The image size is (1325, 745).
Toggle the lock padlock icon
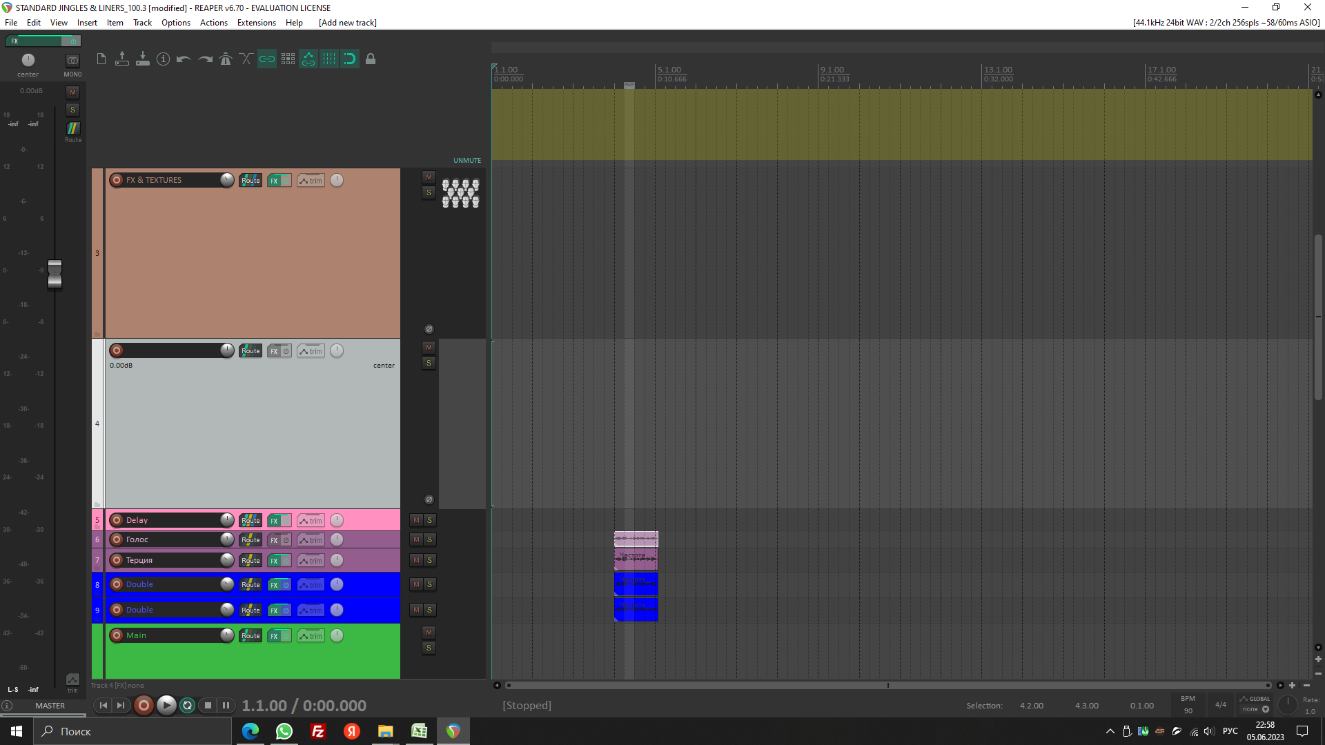coord(371,59)
